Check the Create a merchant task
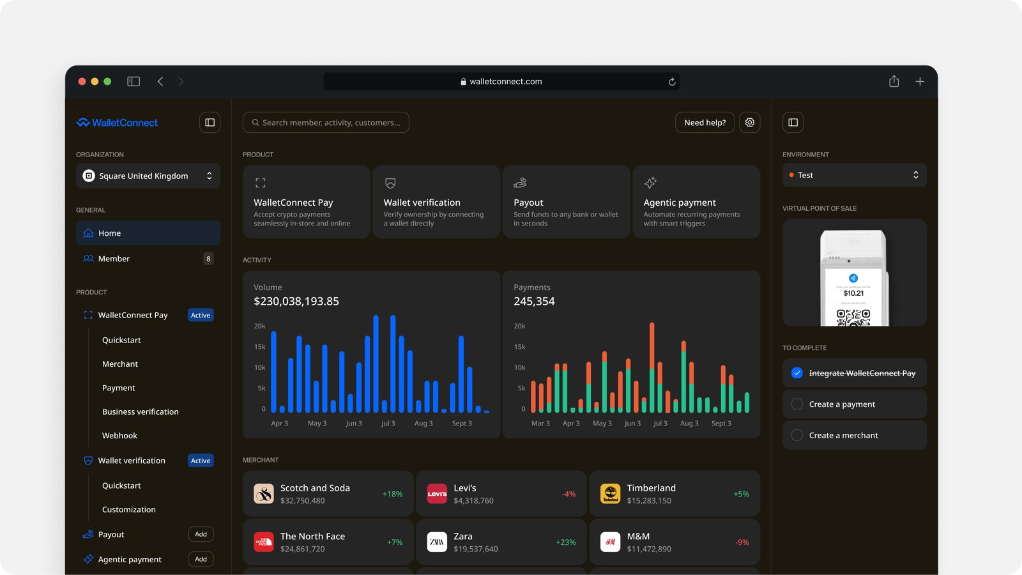Viewport: 1022px width, 575px height. click(x=797, y=435)
